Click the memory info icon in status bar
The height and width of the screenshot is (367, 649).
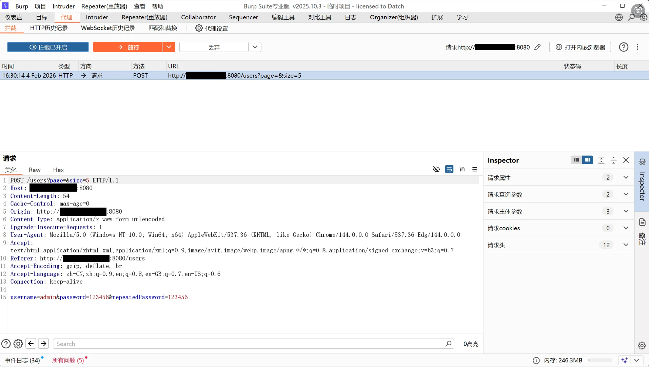click(x=536, y=361)
